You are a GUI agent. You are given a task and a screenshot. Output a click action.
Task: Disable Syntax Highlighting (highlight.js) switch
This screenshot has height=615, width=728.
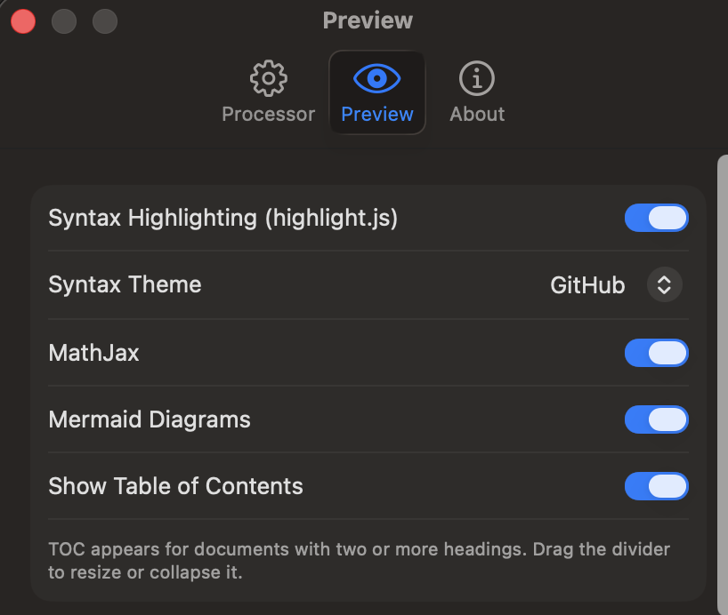657,218
